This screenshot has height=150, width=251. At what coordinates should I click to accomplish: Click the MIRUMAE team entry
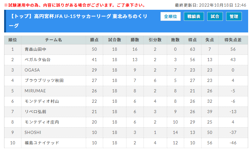coord(35,91)
